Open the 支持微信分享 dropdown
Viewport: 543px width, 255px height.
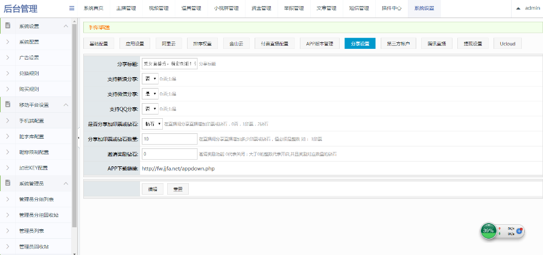[x=150, y=94]
